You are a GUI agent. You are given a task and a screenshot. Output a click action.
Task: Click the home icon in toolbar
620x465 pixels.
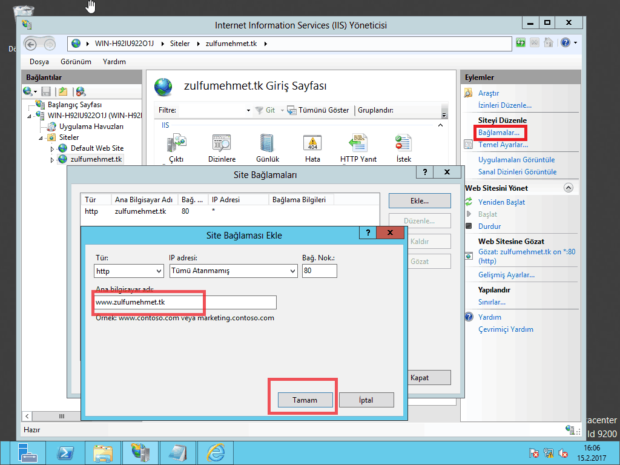[x=549, y=43]
